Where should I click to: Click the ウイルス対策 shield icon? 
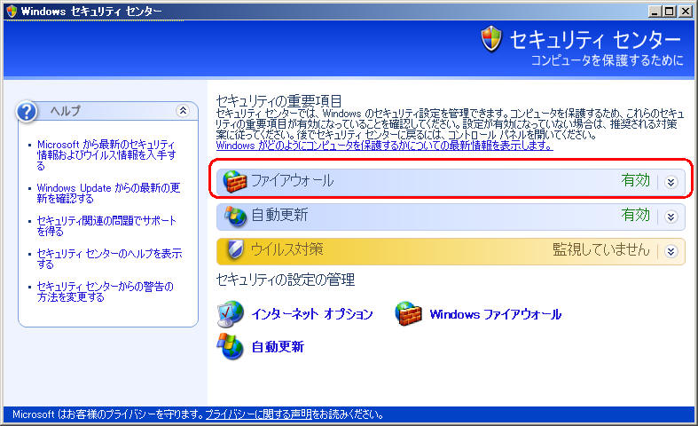point(235,249)
